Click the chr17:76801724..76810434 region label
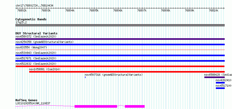This screenshot has width=232, height=109. [34, 6]
